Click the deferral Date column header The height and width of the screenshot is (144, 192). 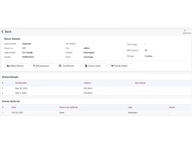pyautogui.click(x=14, y=107)
